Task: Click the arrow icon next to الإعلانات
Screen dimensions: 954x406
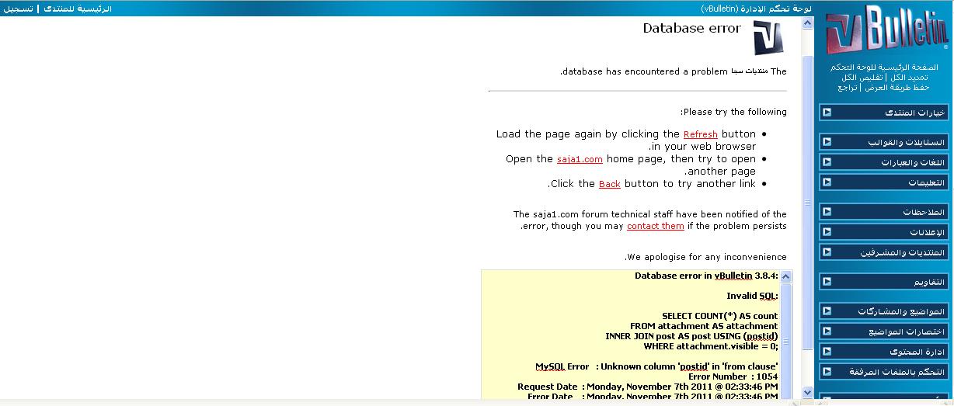Action: pyautogui.click(x=828, y=232)
